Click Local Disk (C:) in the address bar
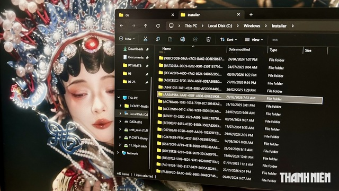The image size is (339, 191). [220, 26]
